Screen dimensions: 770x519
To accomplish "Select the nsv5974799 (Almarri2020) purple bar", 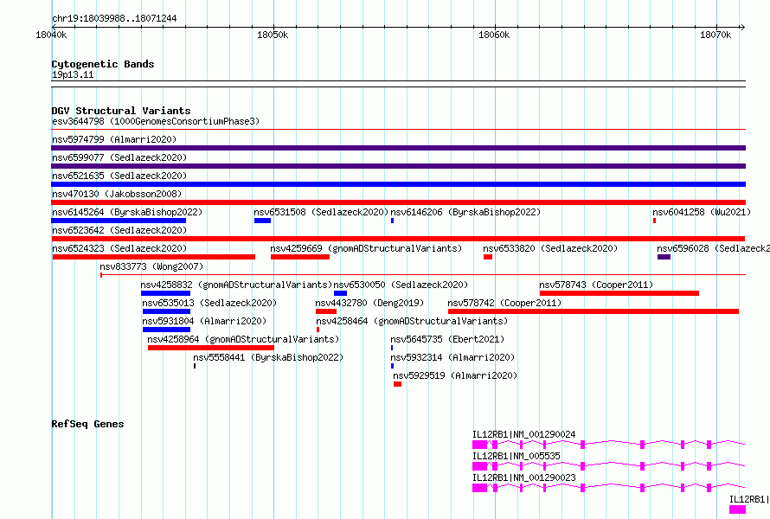I will click(398, 148).
